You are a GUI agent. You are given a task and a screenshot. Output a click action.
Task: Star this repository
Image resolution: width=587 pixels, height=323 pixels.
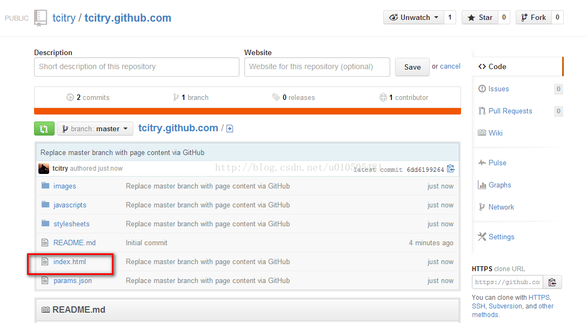[479, 17]
